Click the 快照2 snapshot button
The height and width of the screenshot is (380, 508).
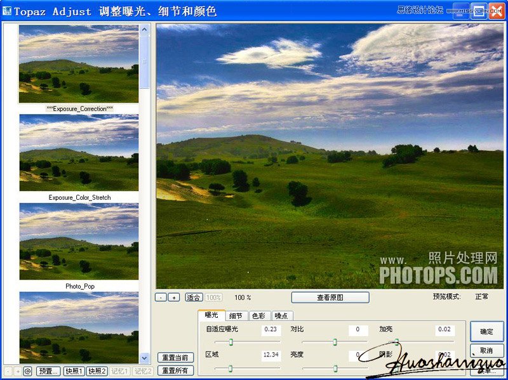97,371
